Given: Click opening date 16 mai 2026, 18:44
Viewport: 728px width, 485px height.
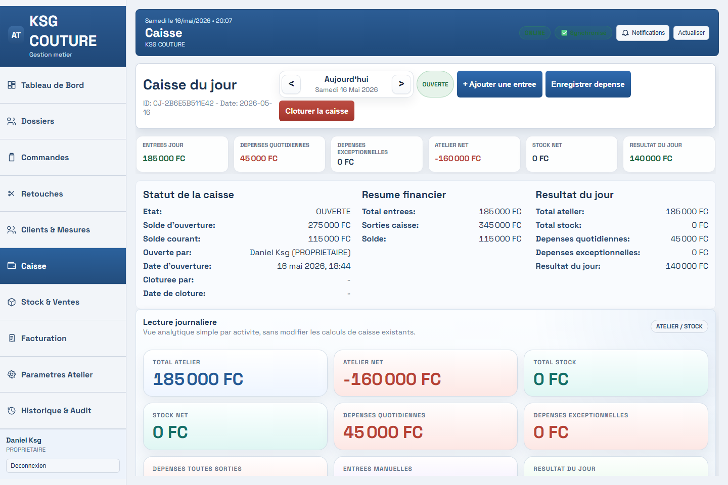Looking at the screenshot, I should (x=313, y=266).
